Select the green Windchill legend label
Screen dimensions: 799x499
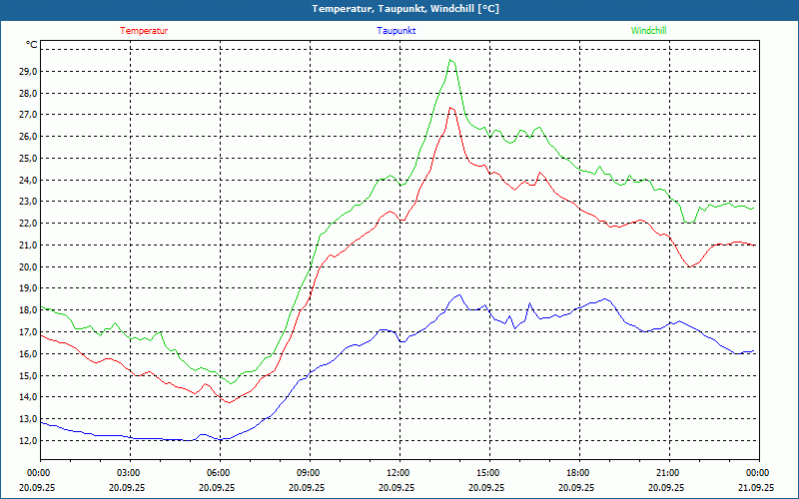pyautogui.click(x=648, y=31)
